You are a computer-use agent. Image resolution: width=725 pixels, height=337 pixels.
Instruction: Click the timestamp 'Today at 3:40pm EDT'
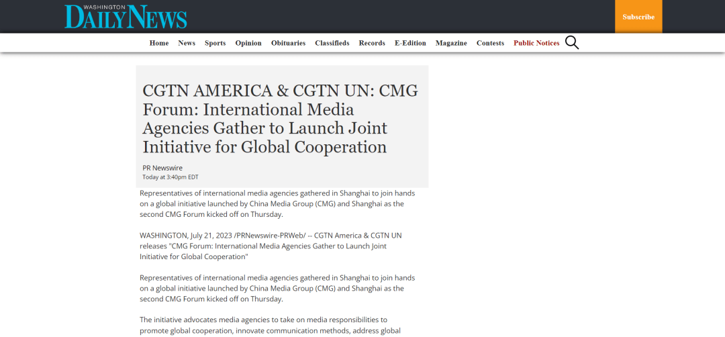(x=171, y=177)
